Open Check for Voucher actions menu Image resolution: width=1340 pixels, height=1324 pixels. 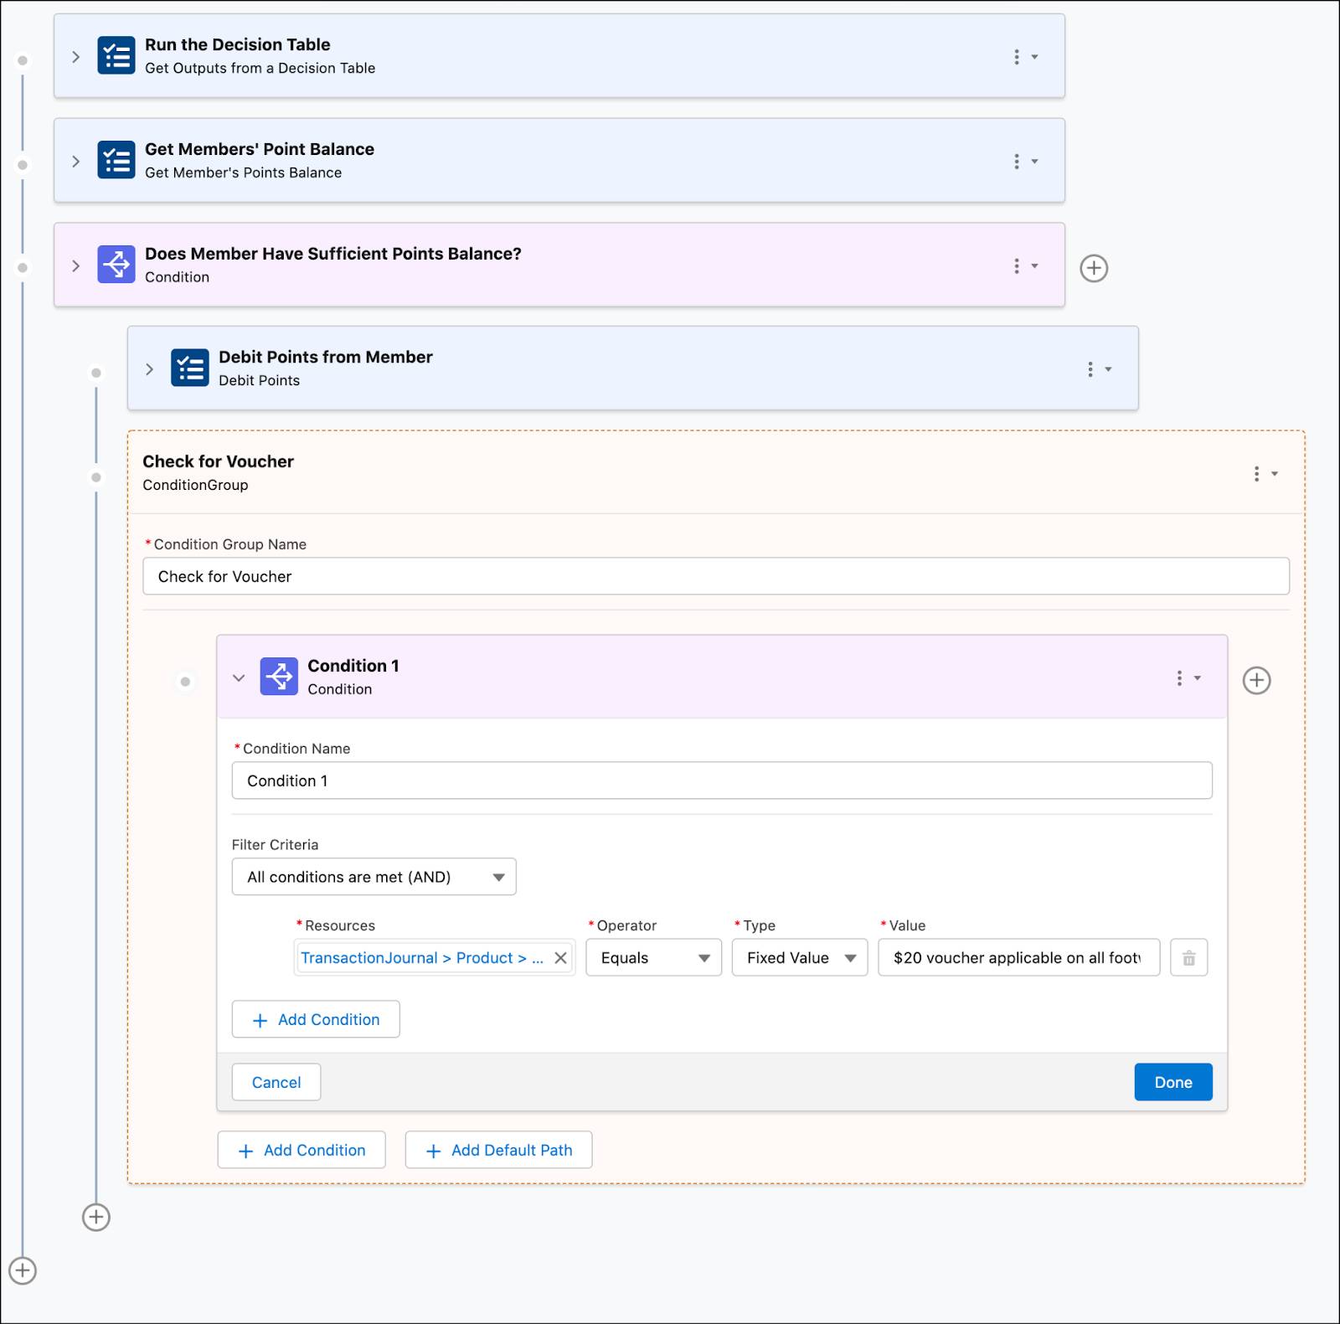point(1264,474)
